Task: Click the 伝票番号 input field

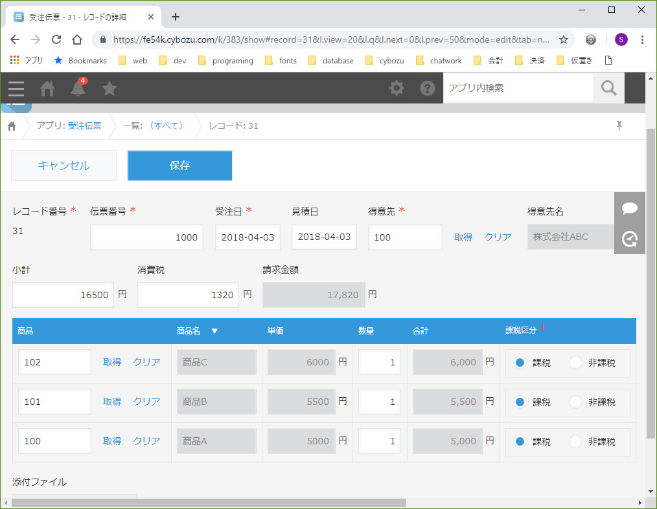Action: (146, 237)
